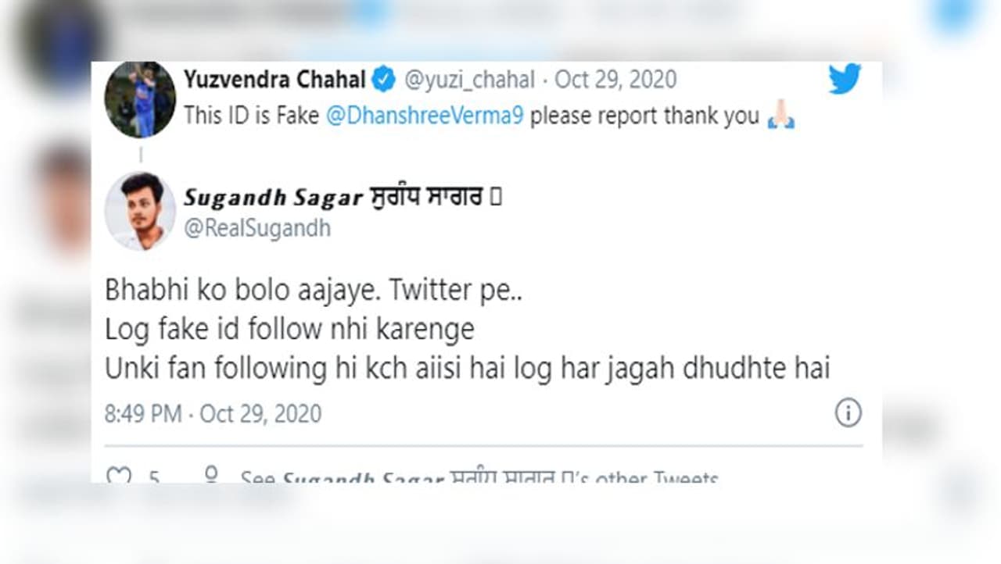Image resolution: width=1001 pixels, height=564 pixels.
Task: Open the @RealSugandh handle
Action: 257,228
